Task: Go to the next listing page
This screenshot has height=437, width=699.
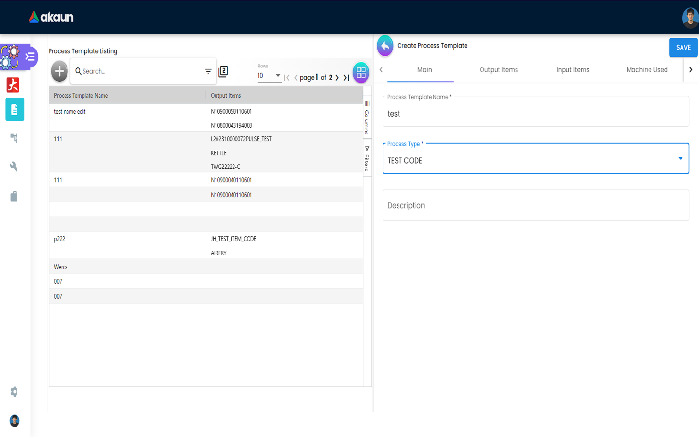Action: [x=337, y=78]
